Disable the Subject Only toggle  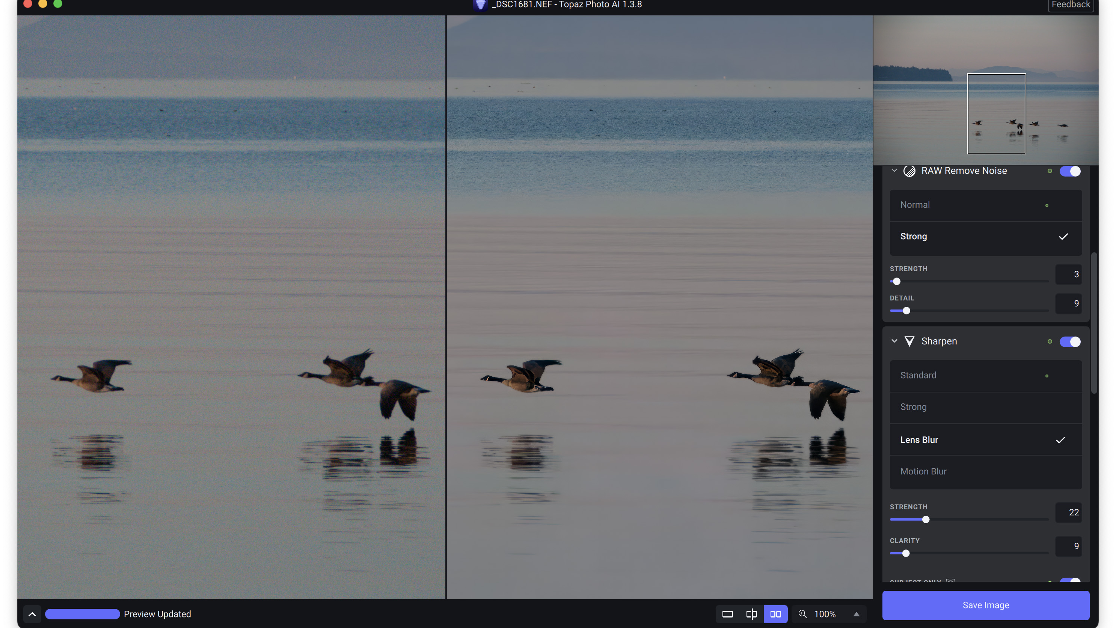[1071, 580]
